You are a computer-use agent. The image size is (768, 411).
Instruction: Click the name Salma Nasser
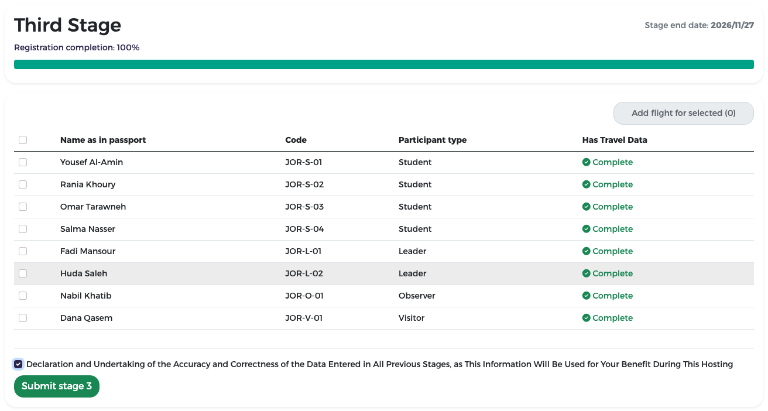pyautogui.click(x=88, y=229)
